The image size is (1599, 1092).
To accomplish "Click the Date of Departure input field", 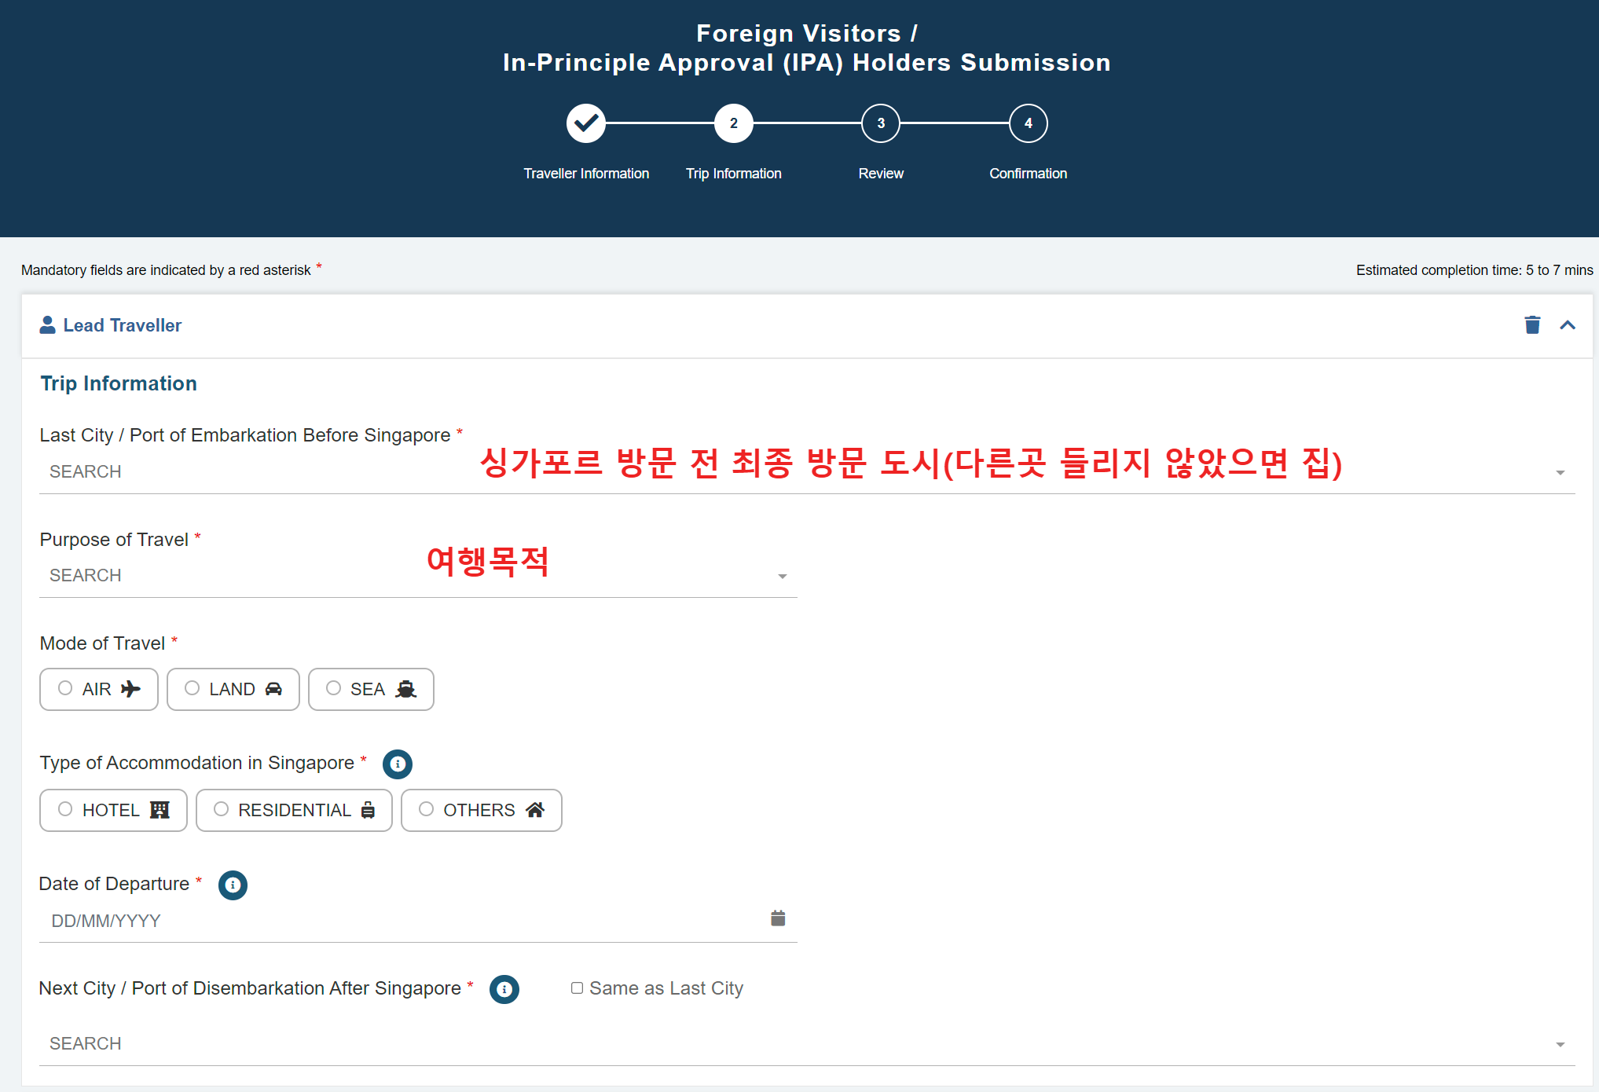I will [x=418, y=921].
